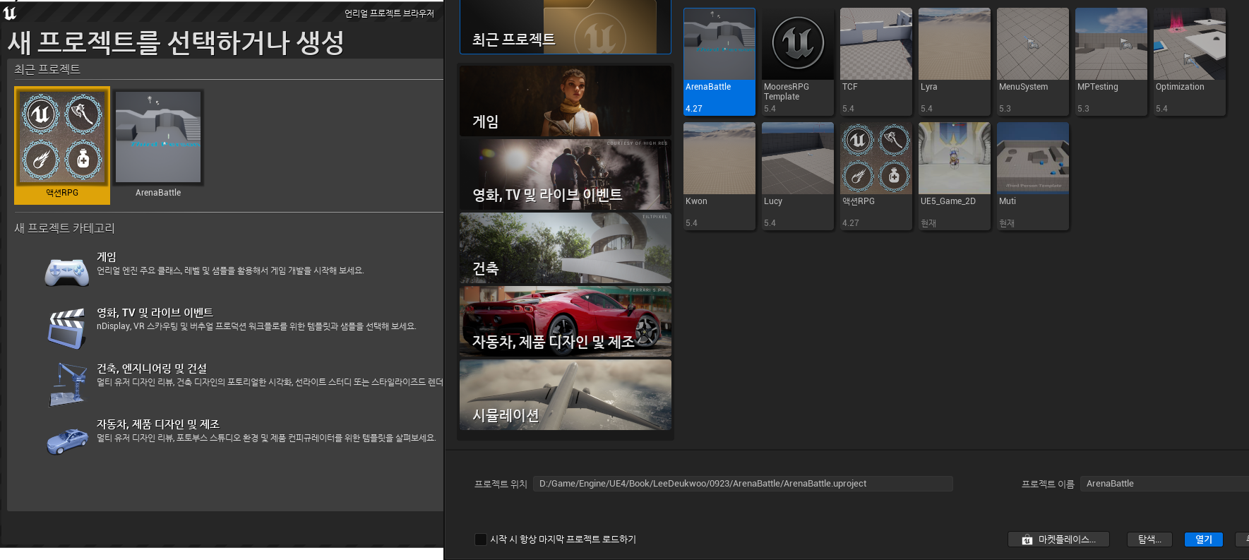Open the 시뮬레이션 category tile
This screenshot has width=1249, height=560.
565,395
